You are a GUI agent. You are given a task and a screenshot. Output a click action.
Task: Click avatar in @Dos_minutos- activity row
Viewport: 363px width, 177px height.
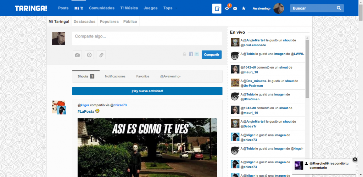[235, 83]
